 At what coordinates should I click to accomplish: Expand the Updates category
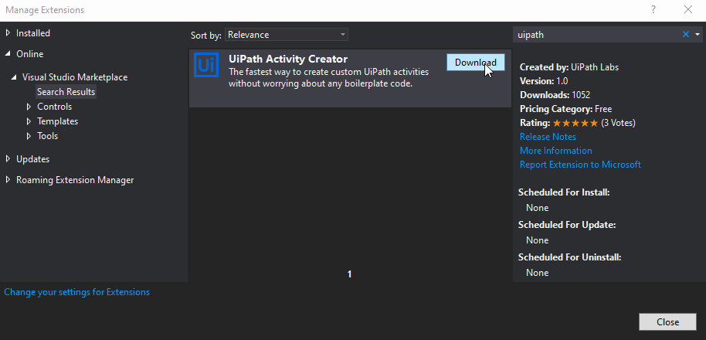tap(8, 159)
